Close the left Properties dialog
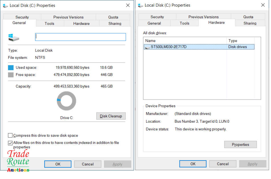 click(x=128, y=5)
